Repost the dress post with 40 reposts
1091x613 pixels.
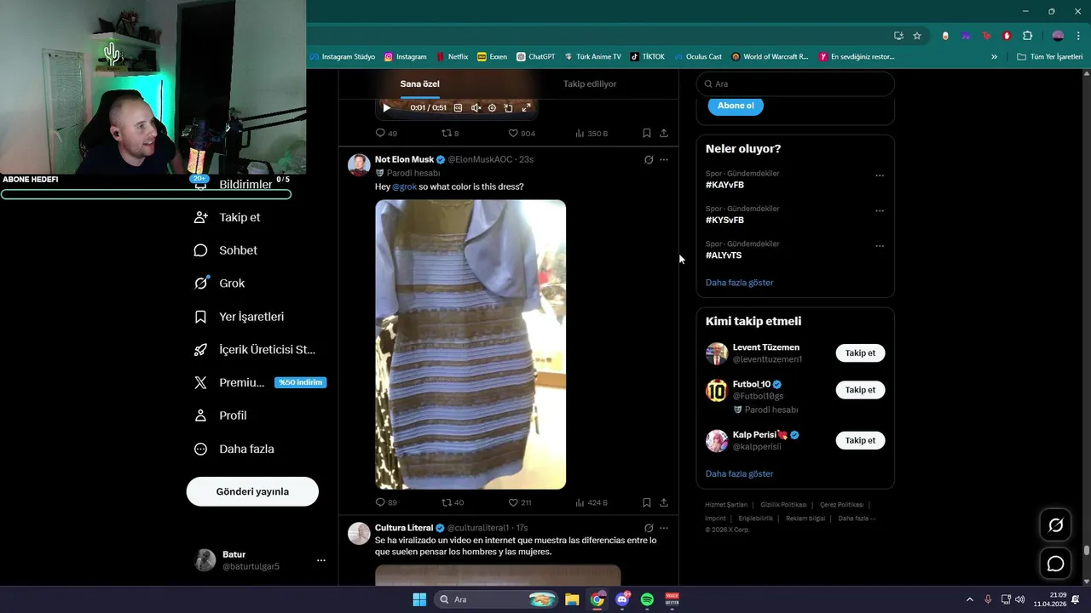452,503
